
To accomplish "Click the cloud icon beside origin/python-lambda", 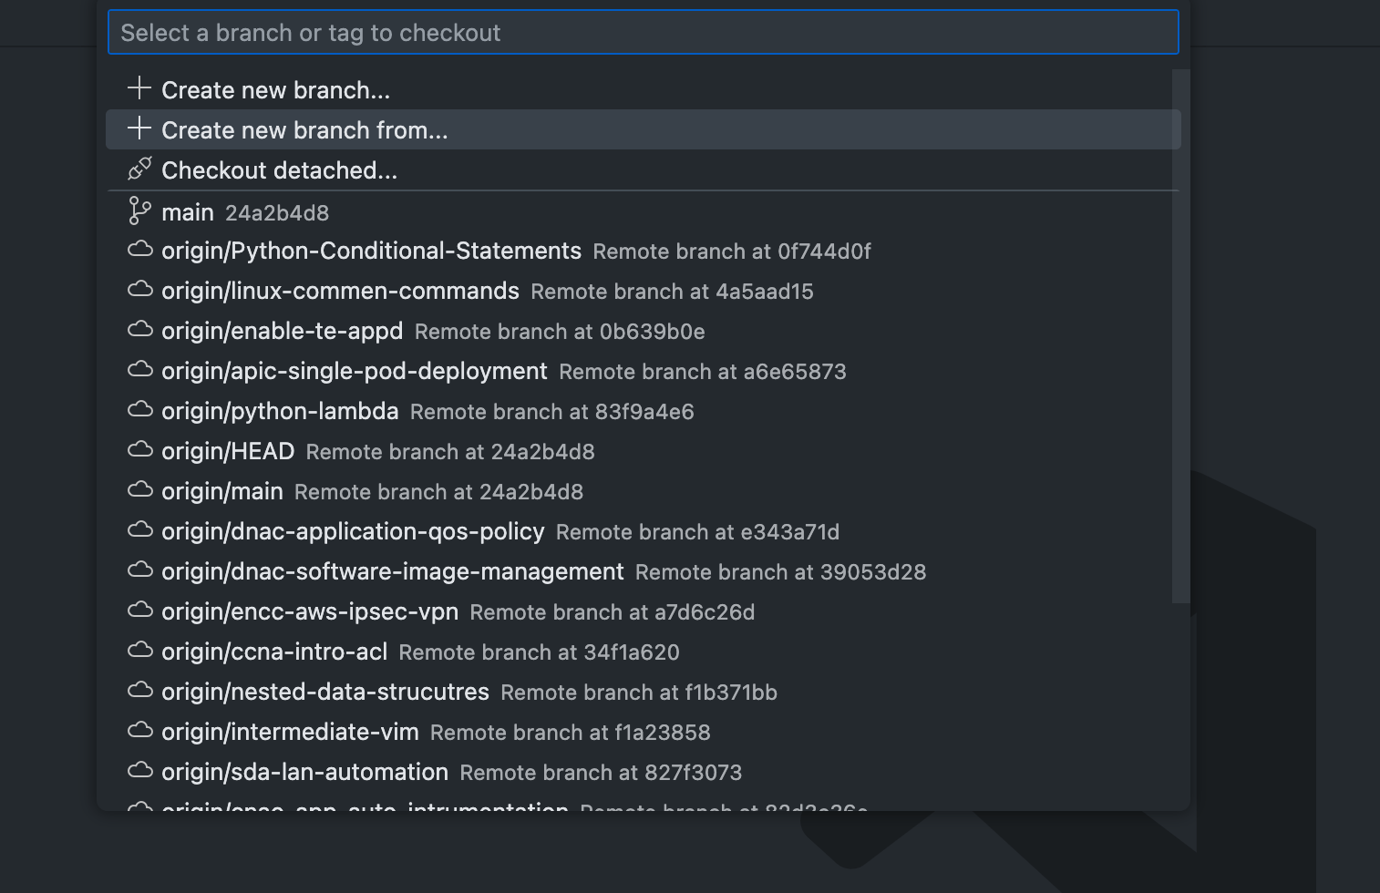I will pos(140,409).
